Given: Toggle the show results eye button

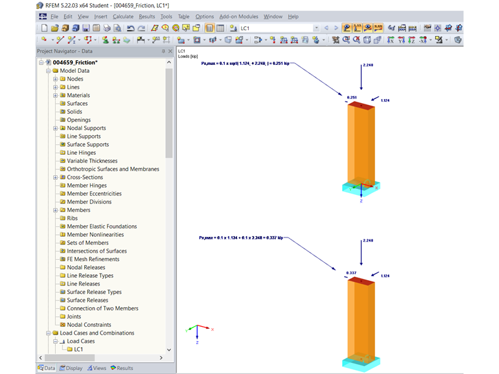Looking at the screenshot, I should (x=368, y=28).
